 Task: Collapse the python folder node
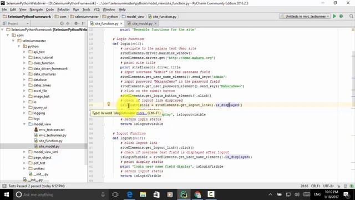tap(19, 46)
